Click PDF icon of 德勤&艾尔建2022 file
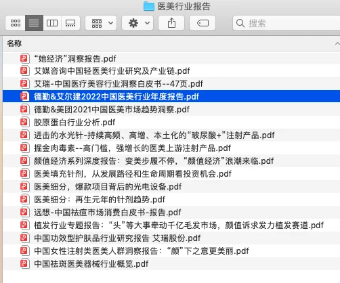The image size is (340, 283). click(x=24, y=96)
